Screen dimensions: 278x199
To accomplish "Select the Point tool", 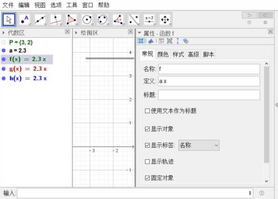I will click(25, 19).
